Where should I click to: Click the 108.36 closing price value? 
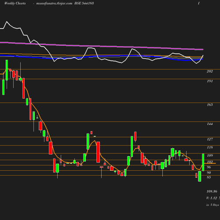[x=212, y=191]
